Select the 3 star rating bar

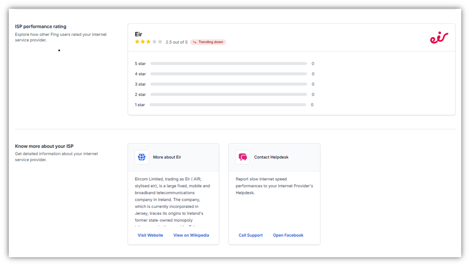[x=229, y=84]
